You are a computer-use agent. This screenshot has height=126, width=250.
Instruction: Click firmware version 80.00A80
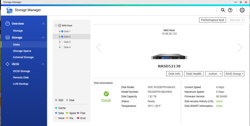(222, 97)
